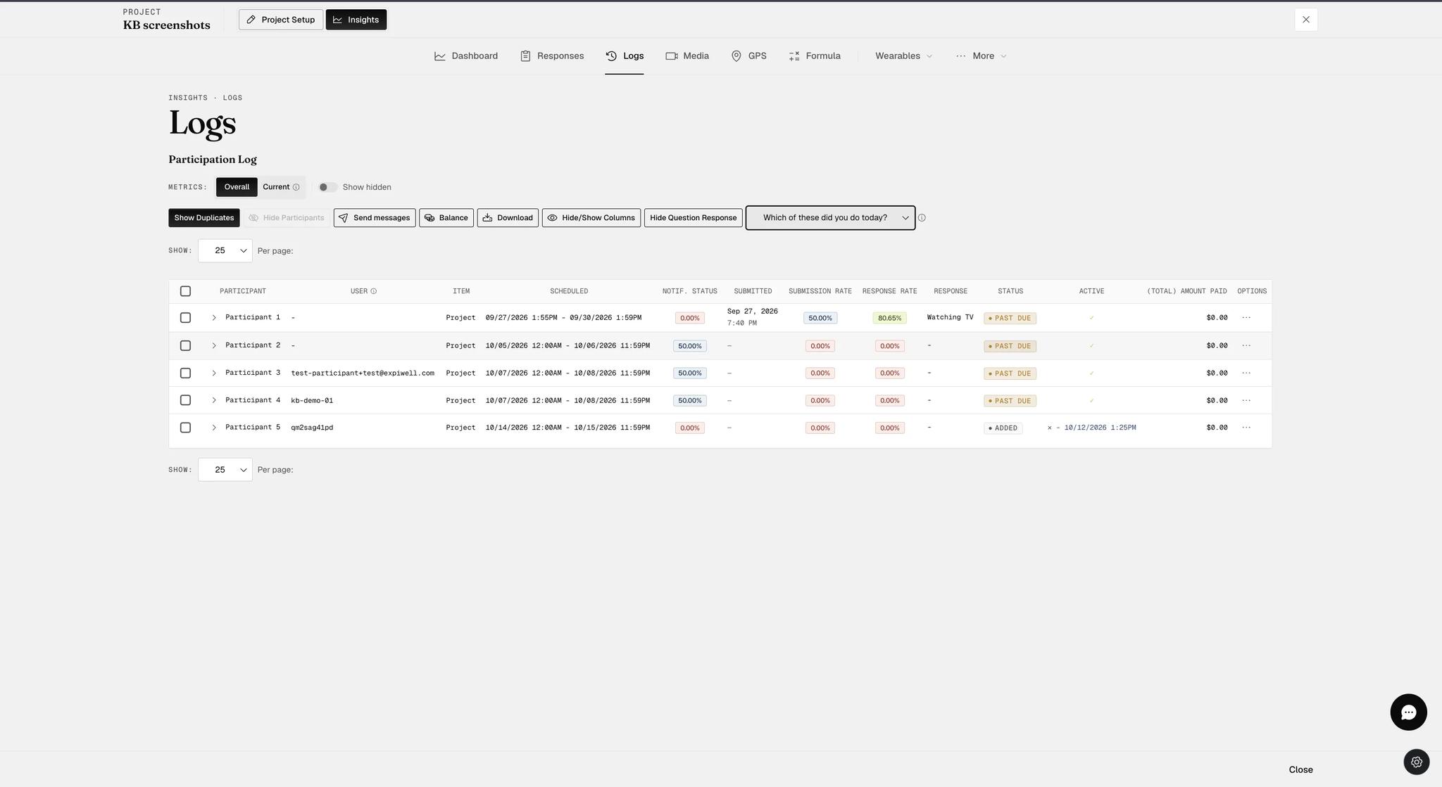Click the info icon after question dropdown
The image size is (1442, 787).
(x=922, y=218)
